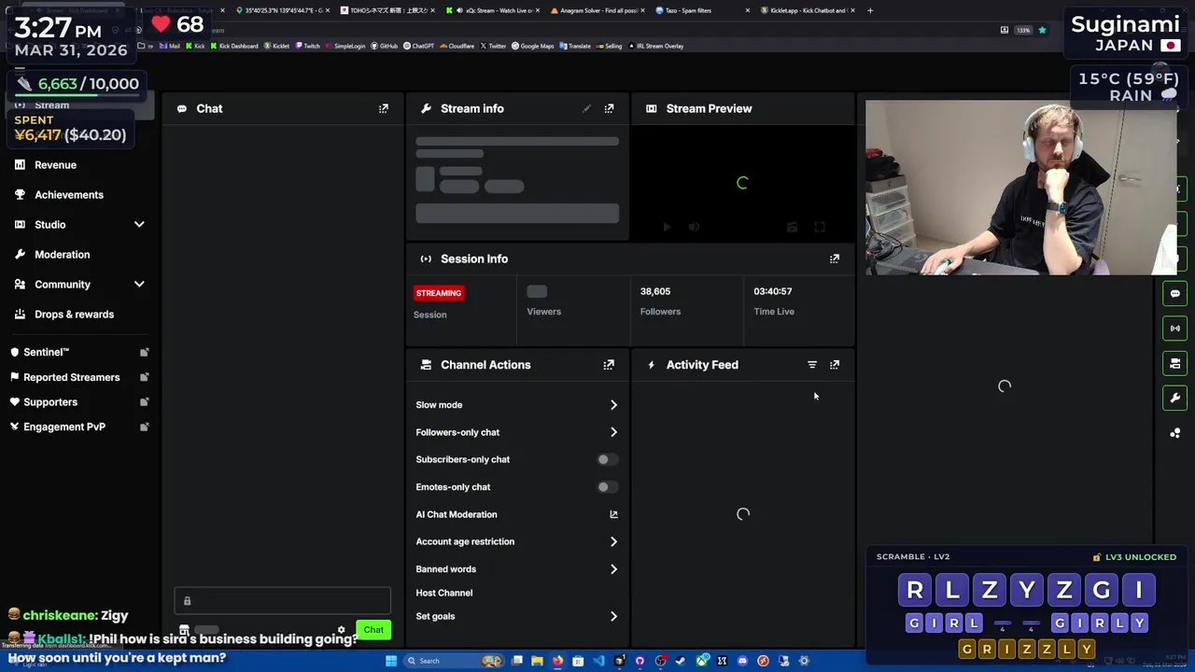Pop out the Channel Actions panel

[609, 365]
